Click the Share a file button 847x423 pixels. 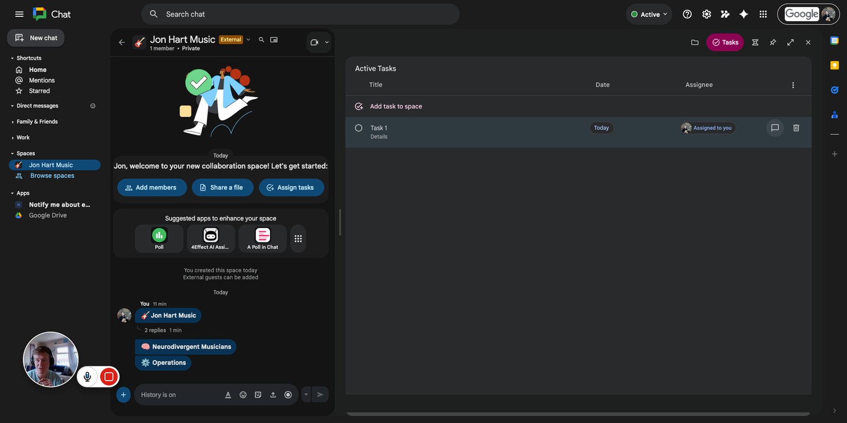pos(222,187)
